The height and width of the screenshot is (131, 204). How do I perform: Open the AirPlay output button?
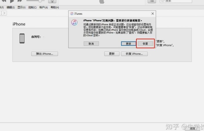point(52,1)
